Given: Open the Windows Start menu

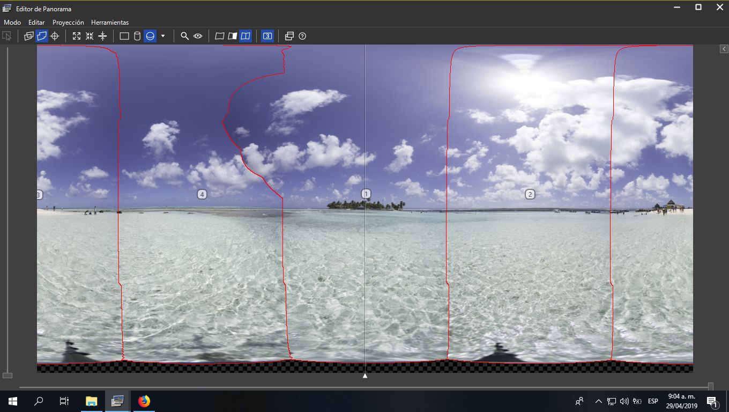Looking at the screenshot, I should point(13,401).
